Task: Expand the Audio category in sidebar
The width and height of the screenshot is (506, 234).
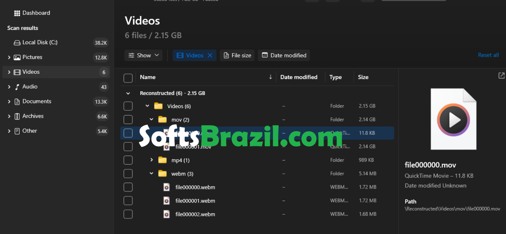Action: click(9, 87)
